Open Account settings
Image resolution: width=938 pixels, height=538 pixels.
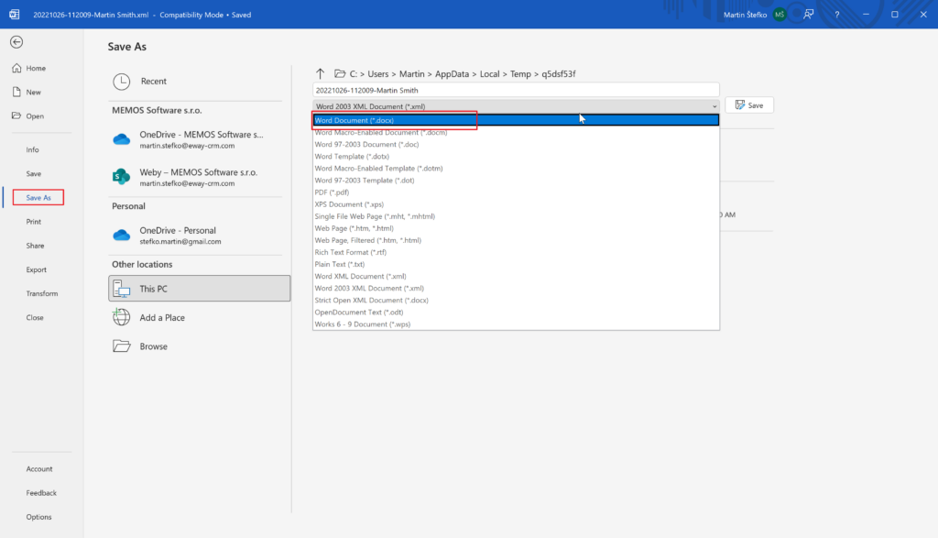38,468
